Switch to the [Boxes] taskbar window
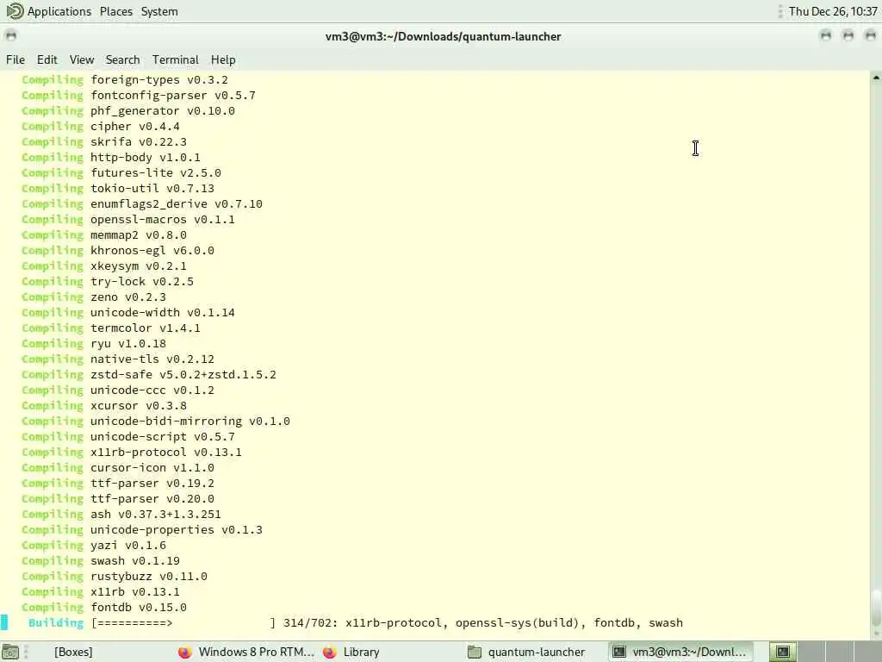Image resolution: width=882 pixels, height=662 pixels. [73, 652]
